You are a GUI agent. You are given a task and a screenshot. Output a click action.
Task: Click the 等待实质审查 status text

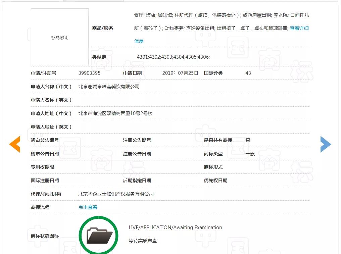point(143,241)
